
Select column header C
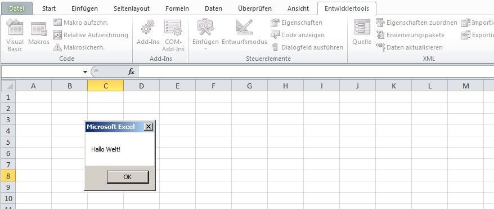[x=106, y=86]
